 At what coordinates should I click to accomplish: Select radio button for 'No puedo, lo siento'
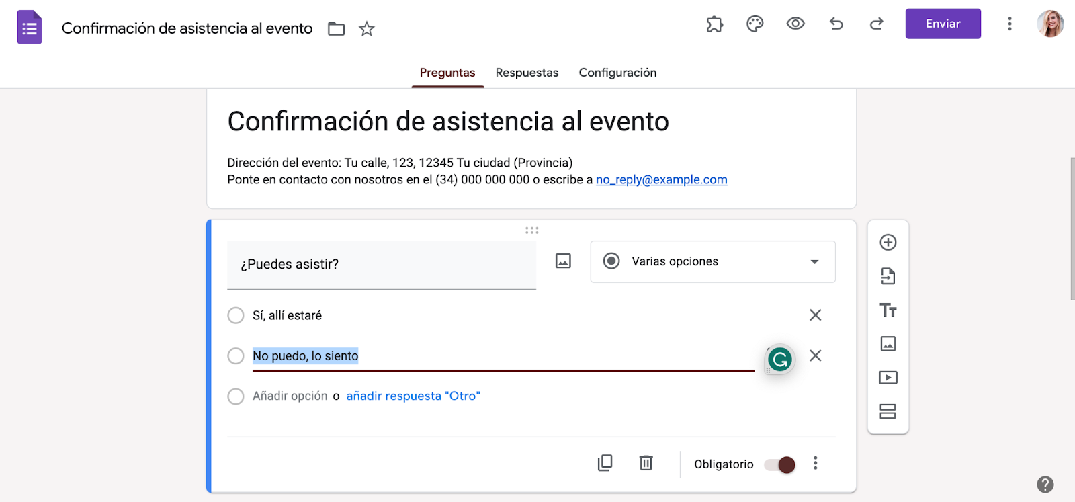click(236, 355)
